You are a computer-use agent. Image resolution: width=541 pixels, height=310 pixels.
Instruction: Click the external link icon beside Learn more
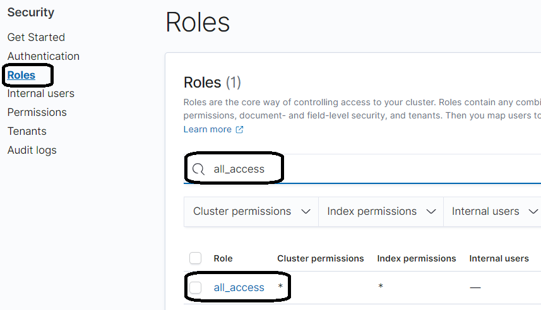pos(239,130)
